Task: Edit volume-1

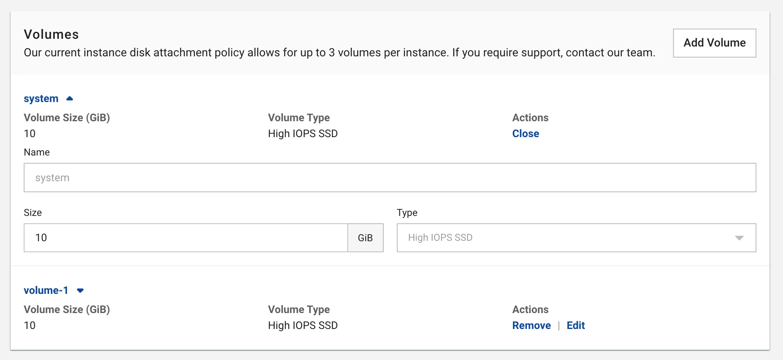Action: click(x=575, y=325)
